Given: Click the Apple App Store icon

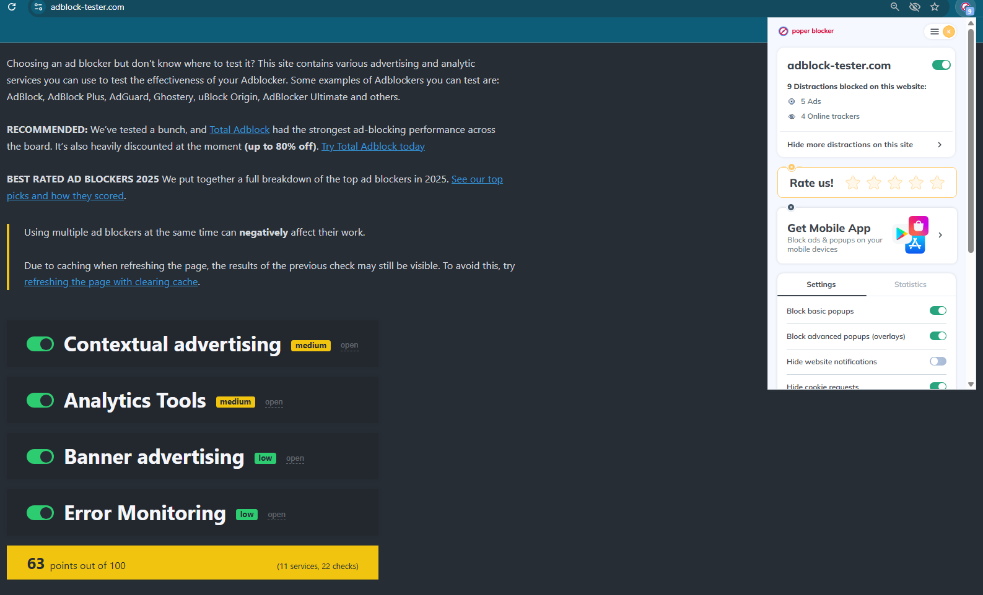Looking at the screenshot, I should (915, 244).
